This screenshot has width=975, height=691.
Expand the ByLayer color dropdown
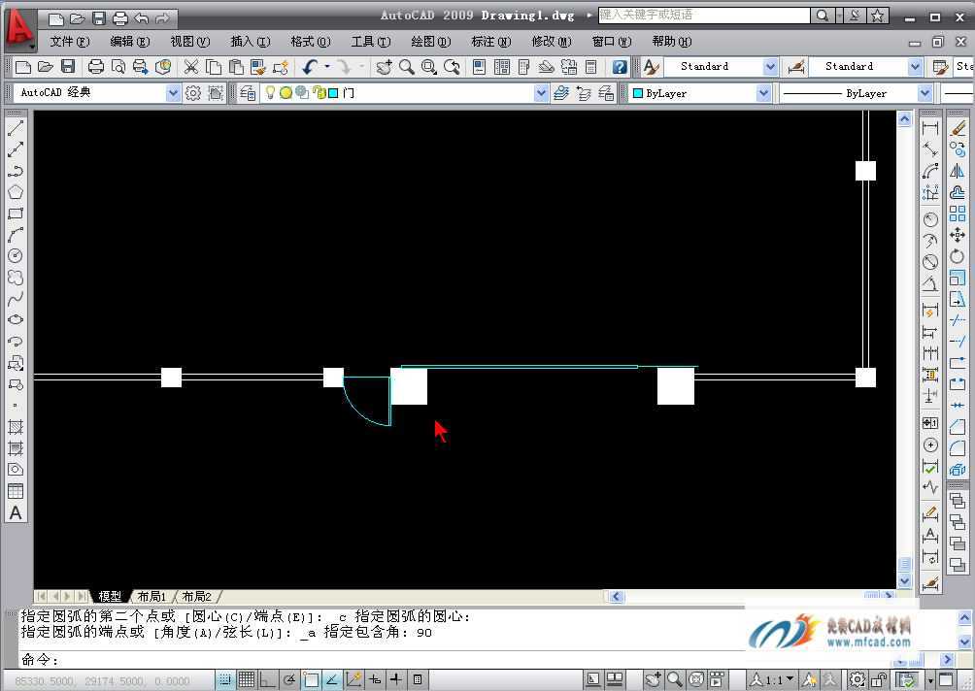[x=763, y=93]
